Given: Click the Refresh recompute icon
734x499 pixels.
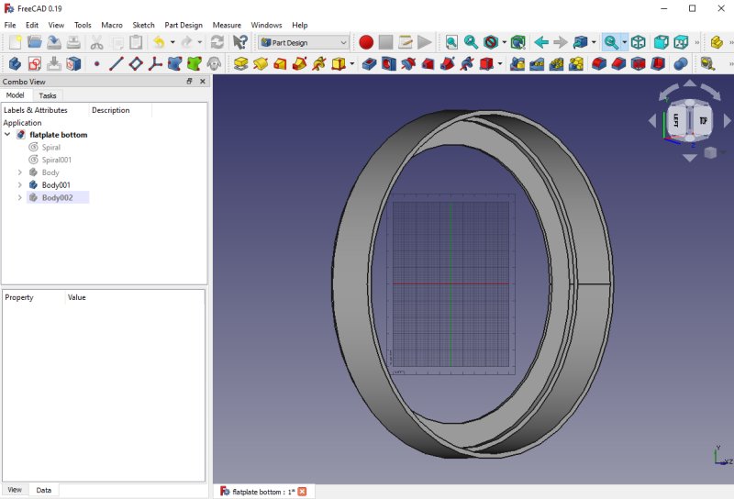Looking at the screenshot, I should (x=217, y=42).
